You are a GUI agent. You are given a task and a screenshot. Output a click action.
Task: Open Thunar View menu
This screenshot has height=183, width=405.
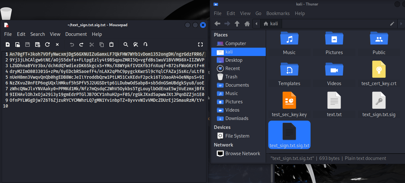(x=245, y=13)
